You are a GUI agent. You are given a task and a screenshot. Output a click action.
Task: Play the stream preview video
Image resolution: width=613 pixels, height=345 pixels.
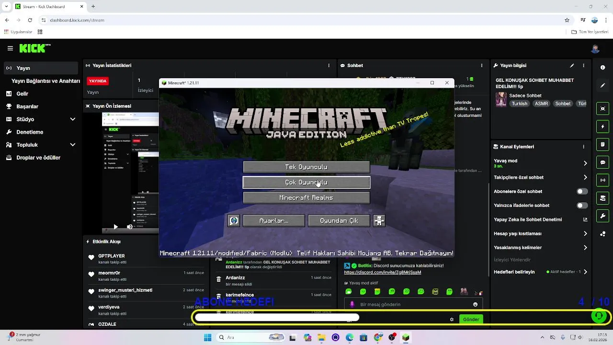click(115, 227)
